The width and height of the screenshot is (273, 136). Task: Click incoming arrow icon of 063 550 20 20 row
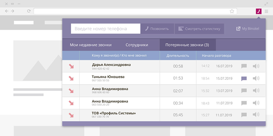coord(71,103)
